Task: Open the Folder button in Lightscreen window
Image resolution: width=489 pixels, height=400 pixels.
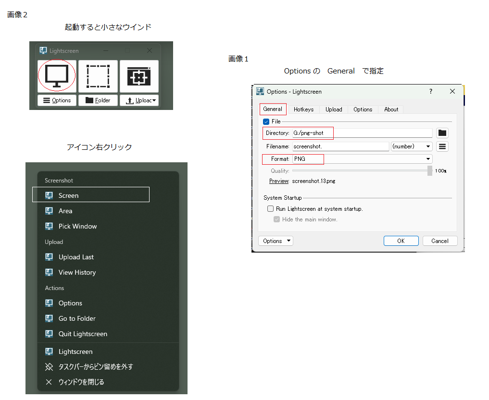Action: coord(98,100)
